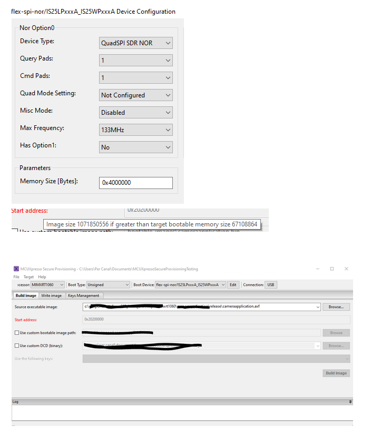Click the Start address field in main window
Image resolution: width=371 pixels, height=427 pixels.
(216, 320)
